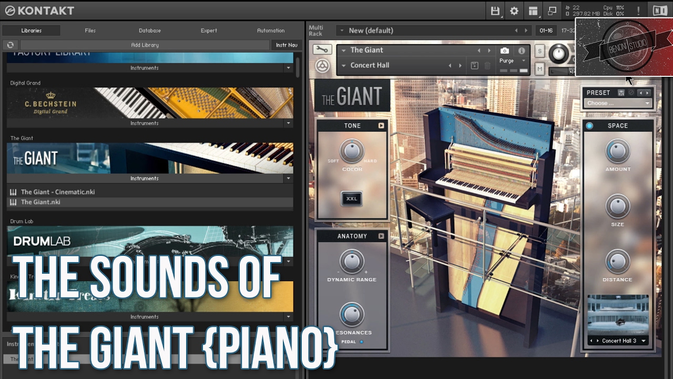Go to previous preset in PRESET panel

[640, 93]
